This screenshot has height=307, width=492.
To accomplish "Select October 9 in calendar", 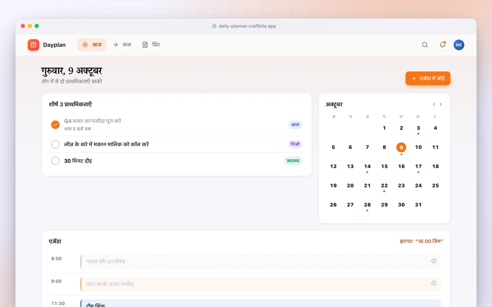I will pyautogui.click(x=401, y=147).
